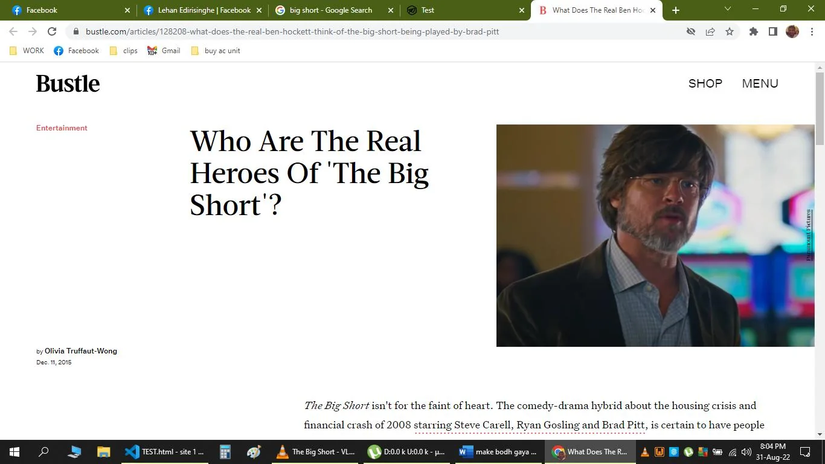
Task: Open the clips bookmarks folder
Action: (x=124, y=51)
